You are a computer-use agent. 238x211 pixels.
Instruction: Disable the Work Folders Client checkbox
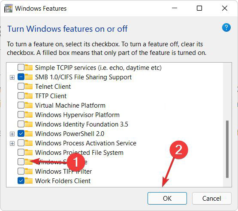[21, 181]
